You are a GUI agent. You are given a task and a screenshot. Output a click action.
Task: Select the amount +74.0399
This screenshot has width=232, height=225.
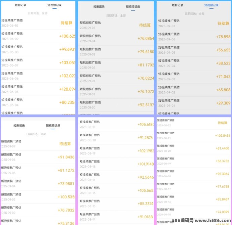(x=222, y=212)
